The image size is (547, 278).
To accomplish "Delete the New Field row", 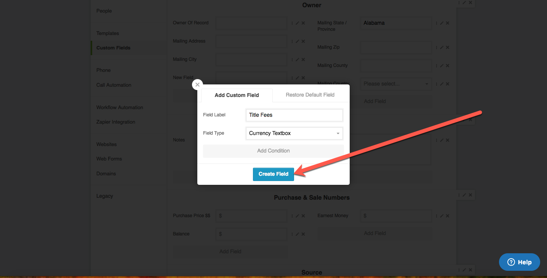I will tap(303, 78).
